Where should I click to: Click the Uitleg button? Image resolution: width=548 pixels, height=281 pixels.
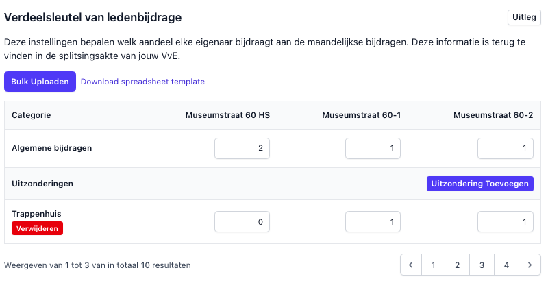tap(524, 17)
